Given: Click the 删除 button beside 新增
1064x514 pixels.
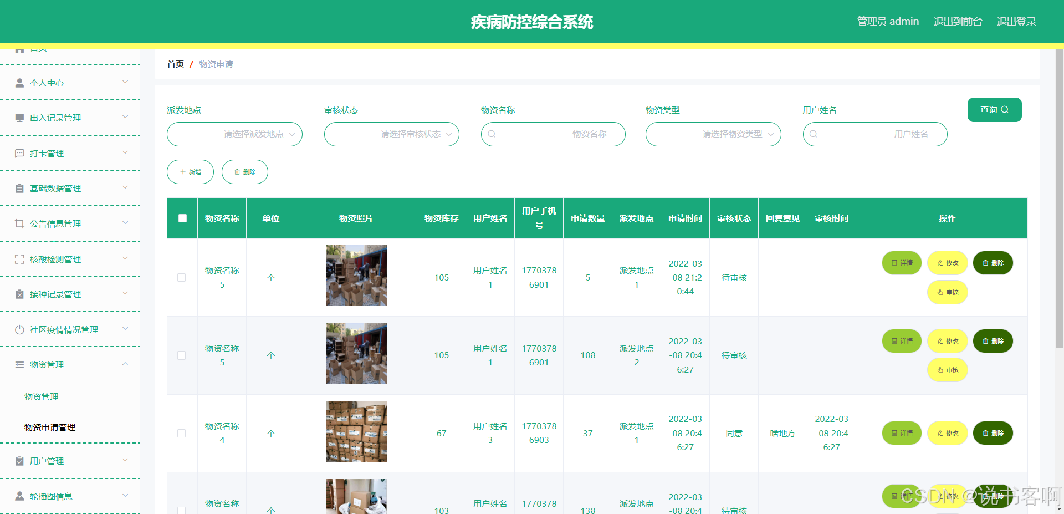Looking at the screenshot, I should [x=245, y=172].
